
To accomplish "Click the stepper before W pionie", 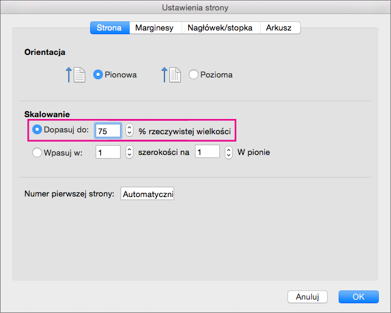I will tap(228, 152).
